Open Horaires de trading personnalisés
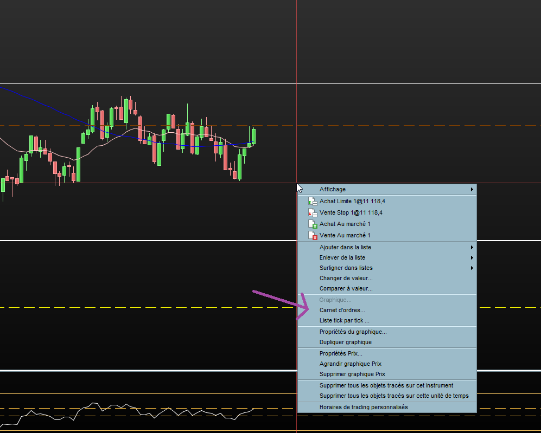Image resolution: width=541 pixels, height=433 pixels. [x=363, y=407]
